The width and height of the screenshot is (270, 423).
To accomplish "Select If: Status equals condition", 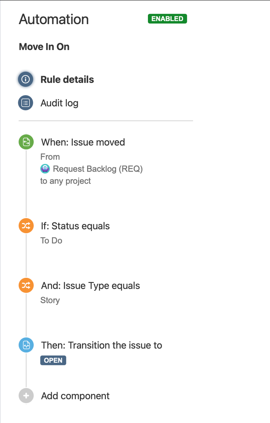I will coord(75,226).
